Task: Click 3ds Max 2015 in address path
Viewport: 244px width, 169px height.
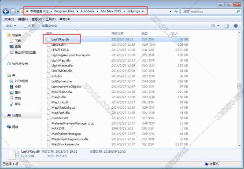Action: click(111, 11)
